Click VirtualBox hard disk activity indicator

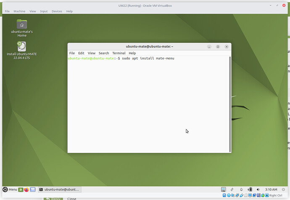click(x=224, y=195)
